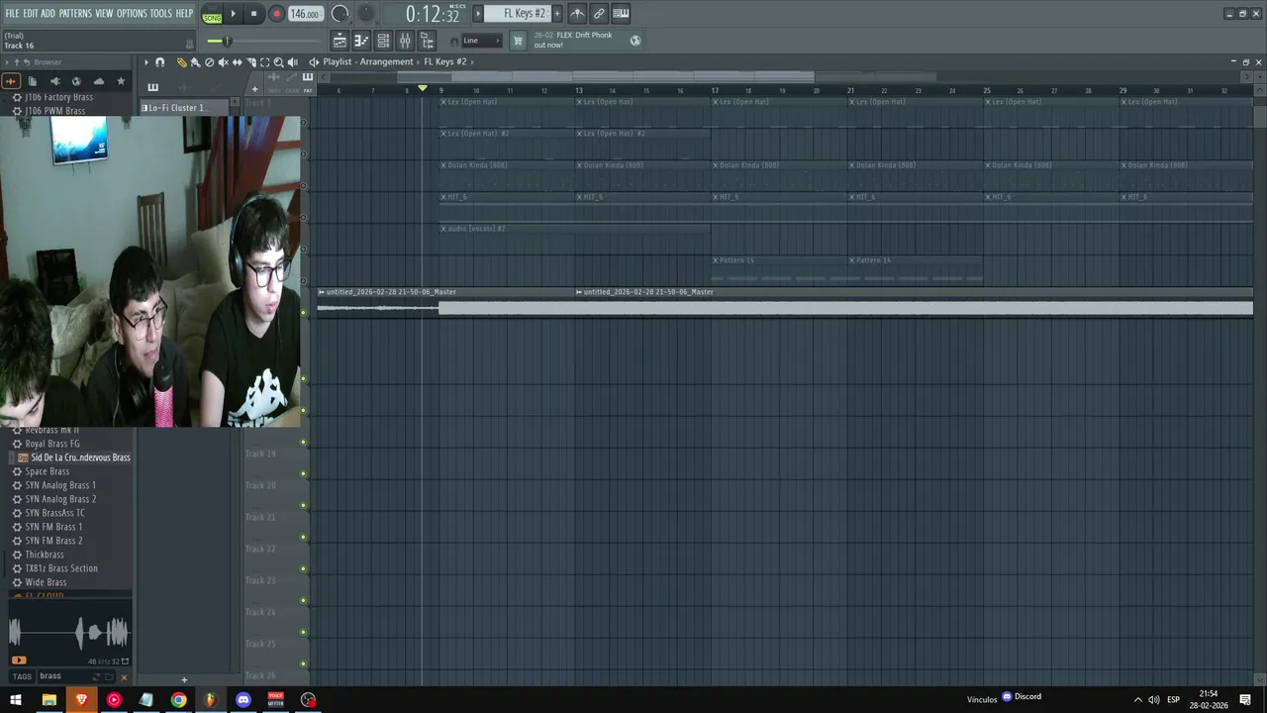Click the chain link icon in top toolbar

[599, 14]
